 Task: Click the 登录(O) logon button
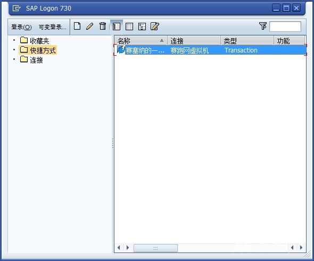(x=21, y=27)
